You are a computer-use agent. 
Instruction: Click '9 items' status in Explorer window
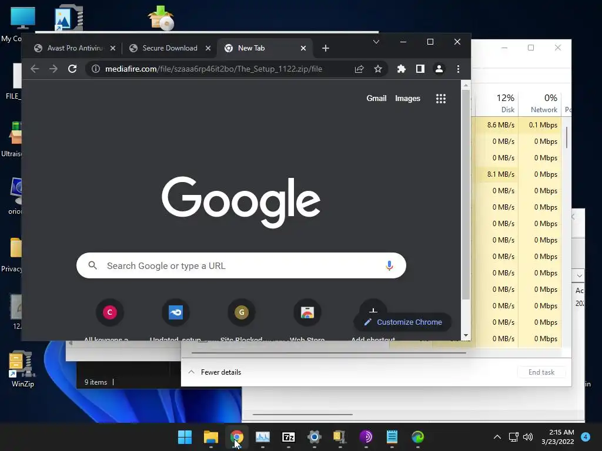(x=96, y=382)
